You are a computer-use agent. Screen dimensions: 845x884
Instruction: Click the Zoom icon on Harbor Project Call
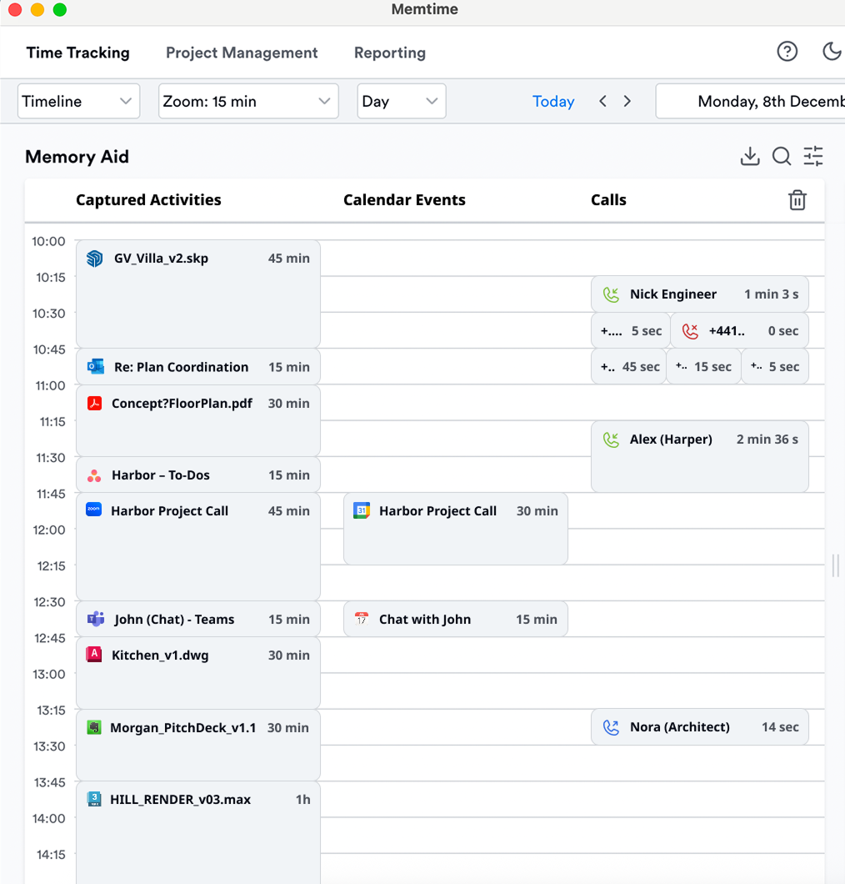(x=93, y=510)
